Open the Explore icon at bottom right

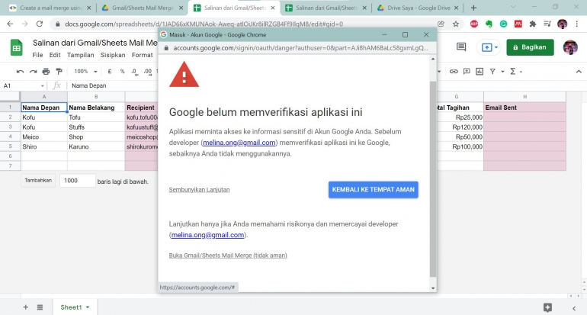[547, 307]
